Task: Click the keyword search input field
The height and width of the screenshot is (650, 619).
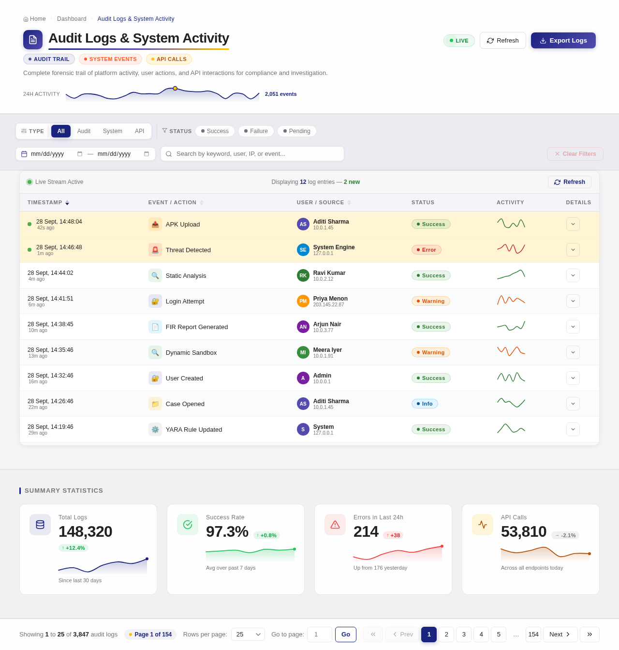Action: click(x=252, y=154)
